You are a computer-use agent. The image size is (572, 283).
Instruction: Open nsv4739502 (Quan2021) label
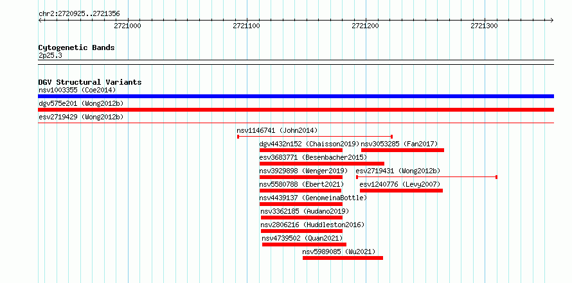pos(303,238)
